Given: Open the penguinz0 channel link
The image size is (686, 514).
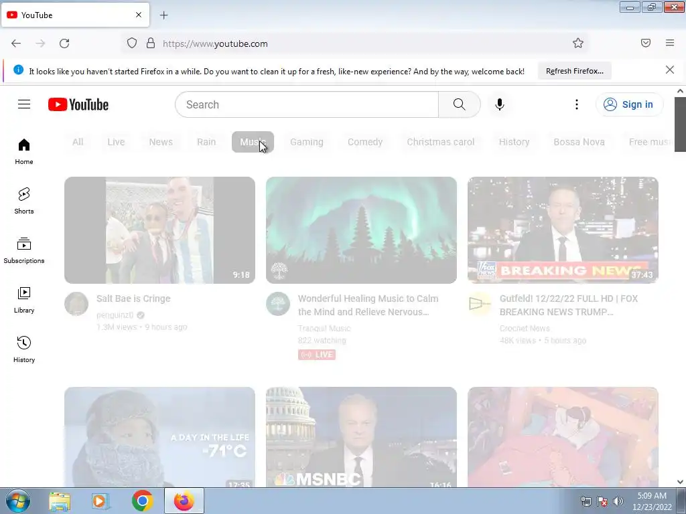Looking at the screenshot, I should pos(115,315).
